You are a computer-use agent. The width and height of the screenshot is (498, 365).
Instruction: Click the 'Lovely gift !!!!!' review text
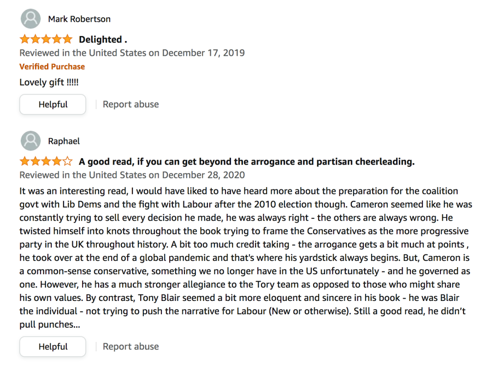(49, 82)
